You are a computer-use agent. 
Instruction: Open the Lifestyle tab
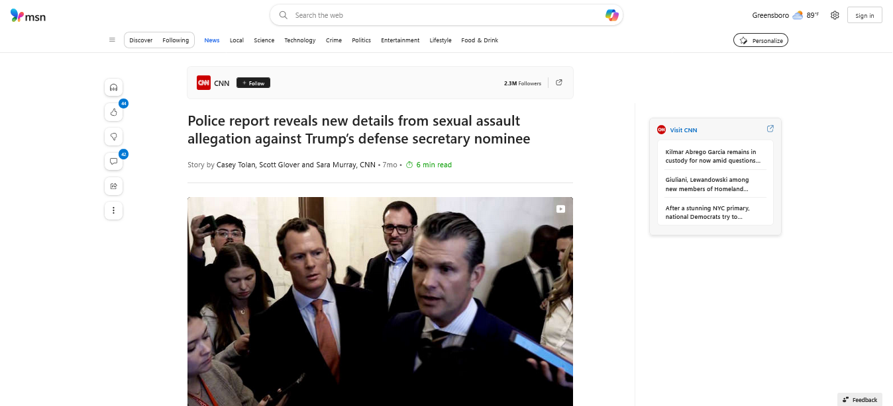441,40
